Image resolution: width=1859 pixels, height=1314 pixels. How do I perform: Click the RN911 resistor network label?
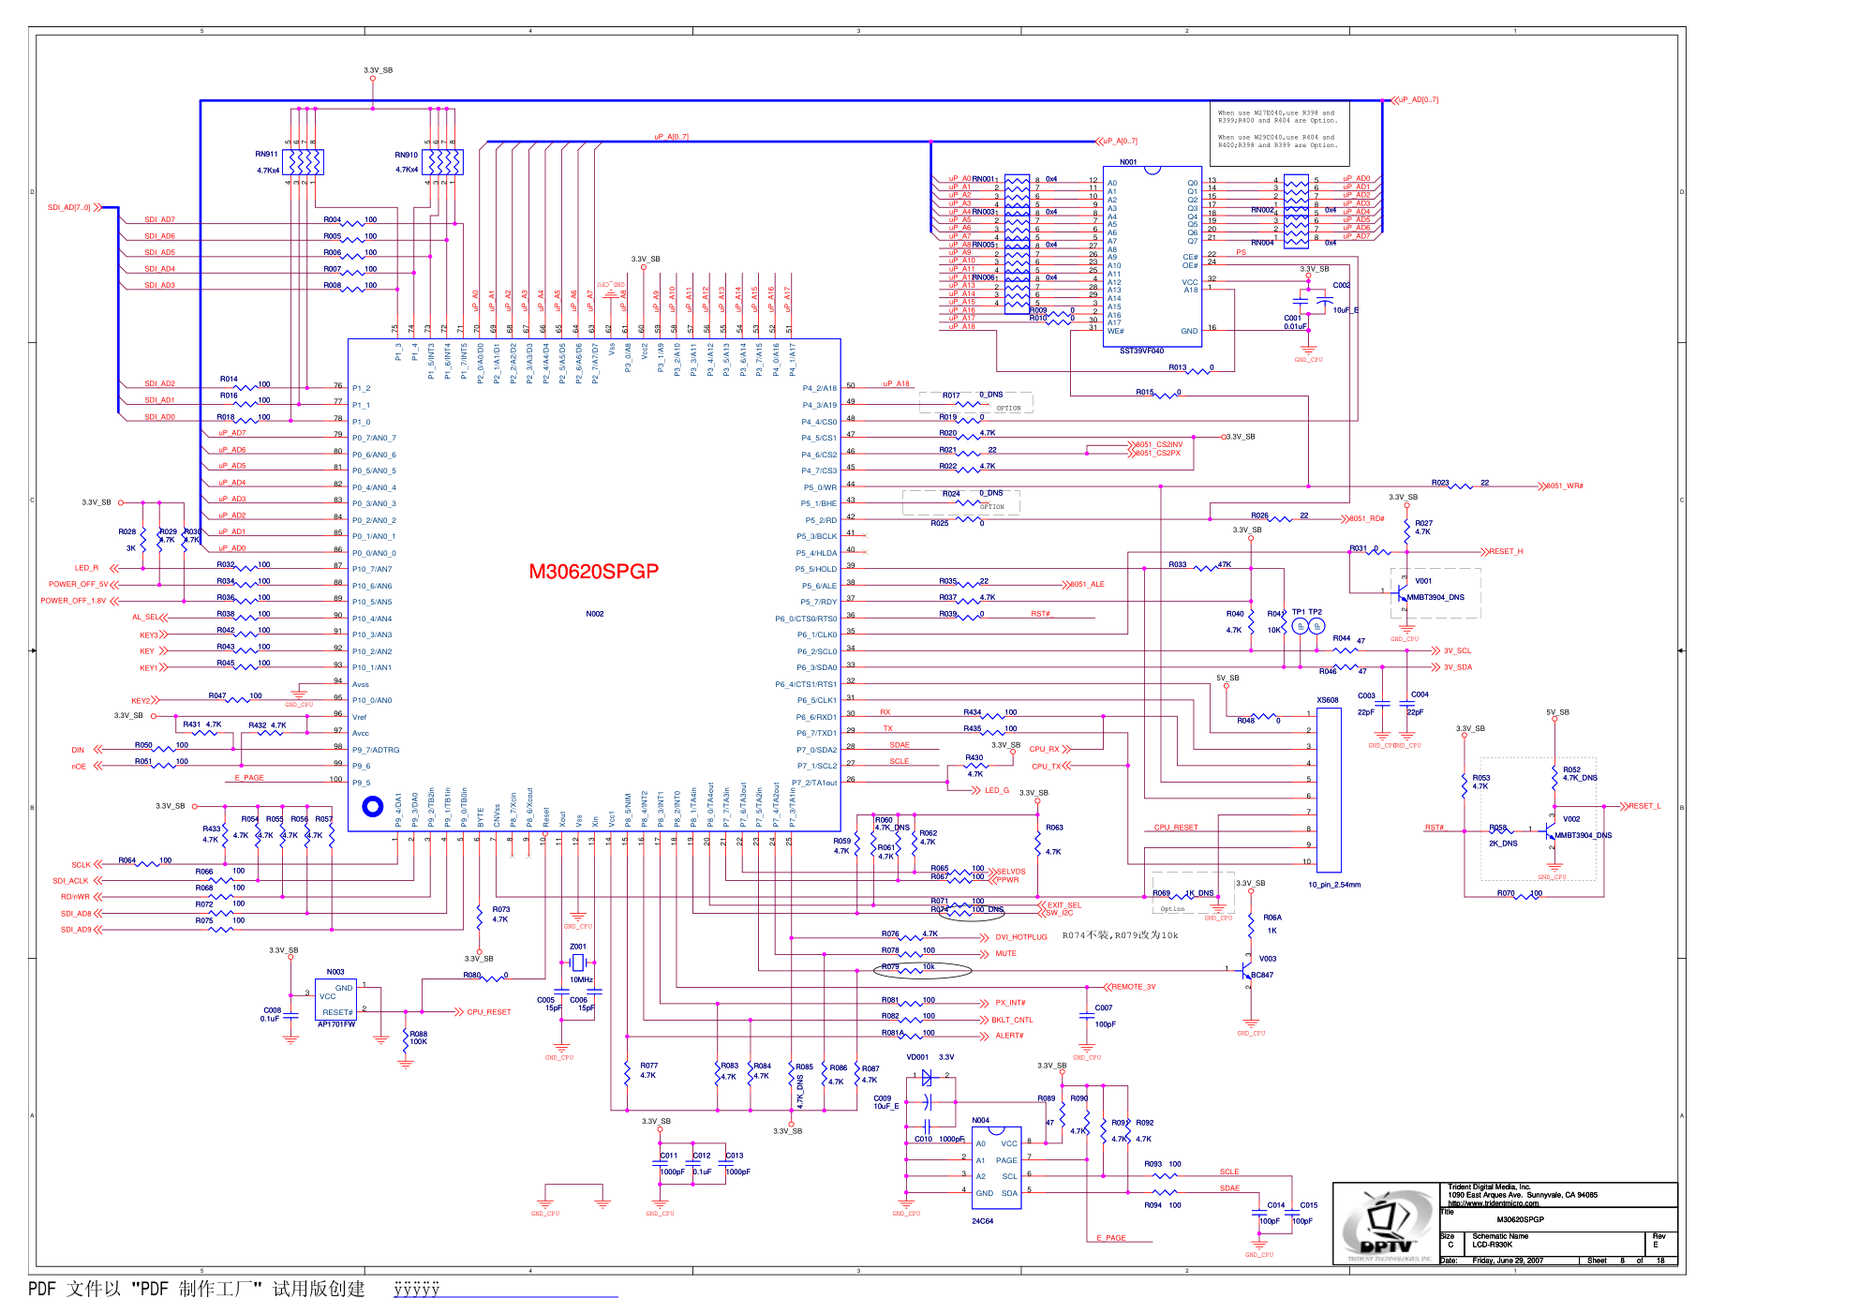(x=266, y=155)
